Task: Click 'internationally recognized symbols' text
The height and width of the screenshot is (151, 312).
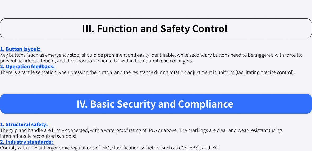Action: pyautogui.click(x=38, y=136)
